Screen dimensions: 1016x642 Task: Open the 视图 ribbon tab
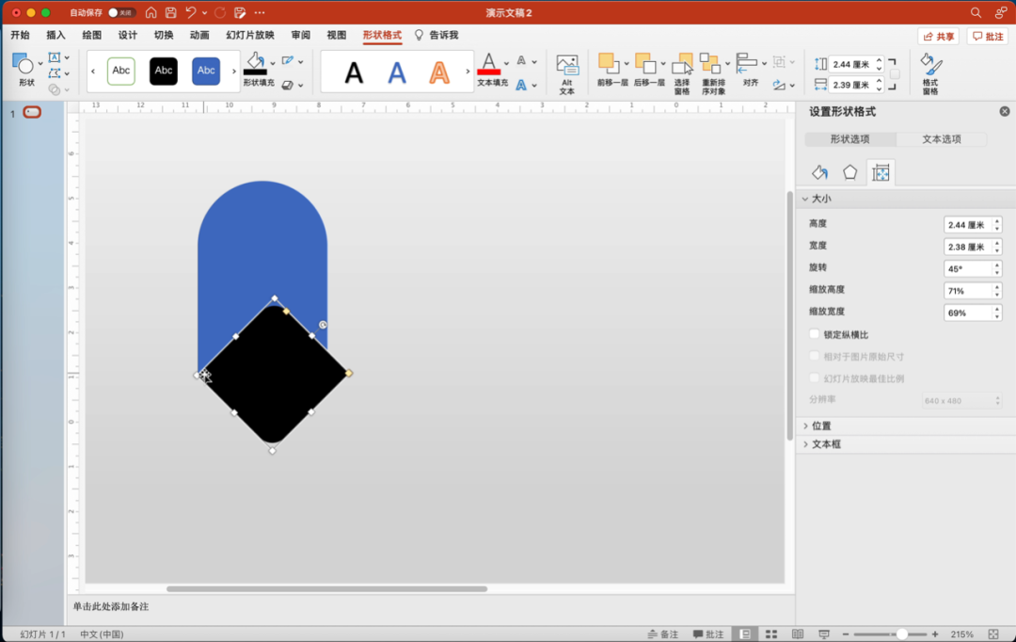point(336,35)
